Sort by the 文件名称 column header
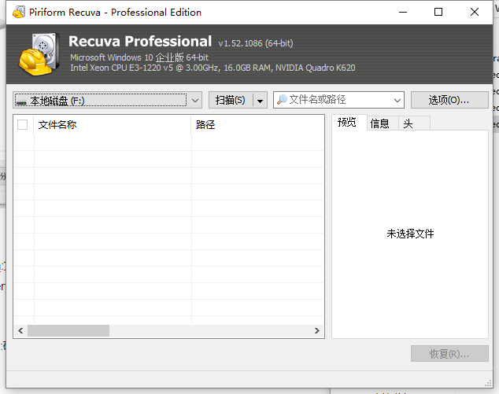Viewport: 499px width, 394px height. pyautogui.click(x=112, y=125)
